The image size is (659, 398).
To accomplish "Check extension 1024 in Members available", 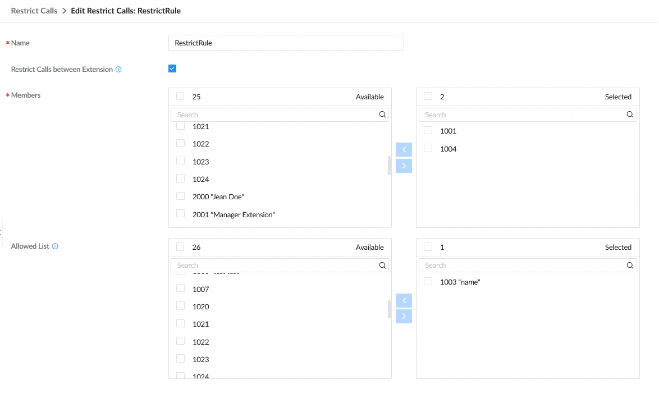I will point(180,179).
